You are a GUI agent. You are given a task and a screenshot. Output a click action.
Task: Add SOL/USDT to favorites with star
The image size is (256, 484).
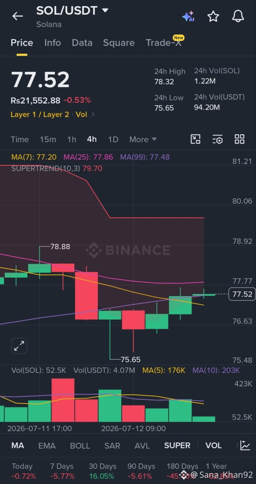click(213, 16)
